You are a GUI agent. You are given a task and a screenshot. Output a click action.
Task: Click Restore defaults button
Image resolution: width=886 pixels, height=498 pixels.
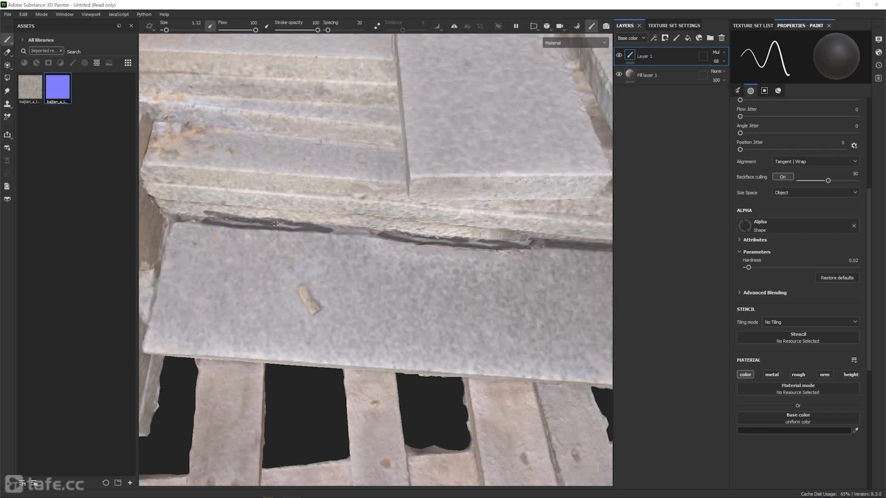pyautogui.click(x=837, y=278)
